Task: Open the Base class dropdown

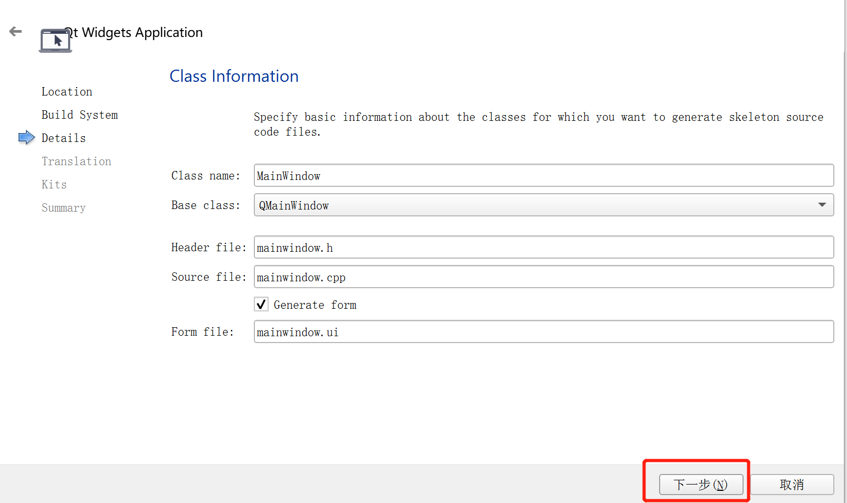Action: pos(544,205)
